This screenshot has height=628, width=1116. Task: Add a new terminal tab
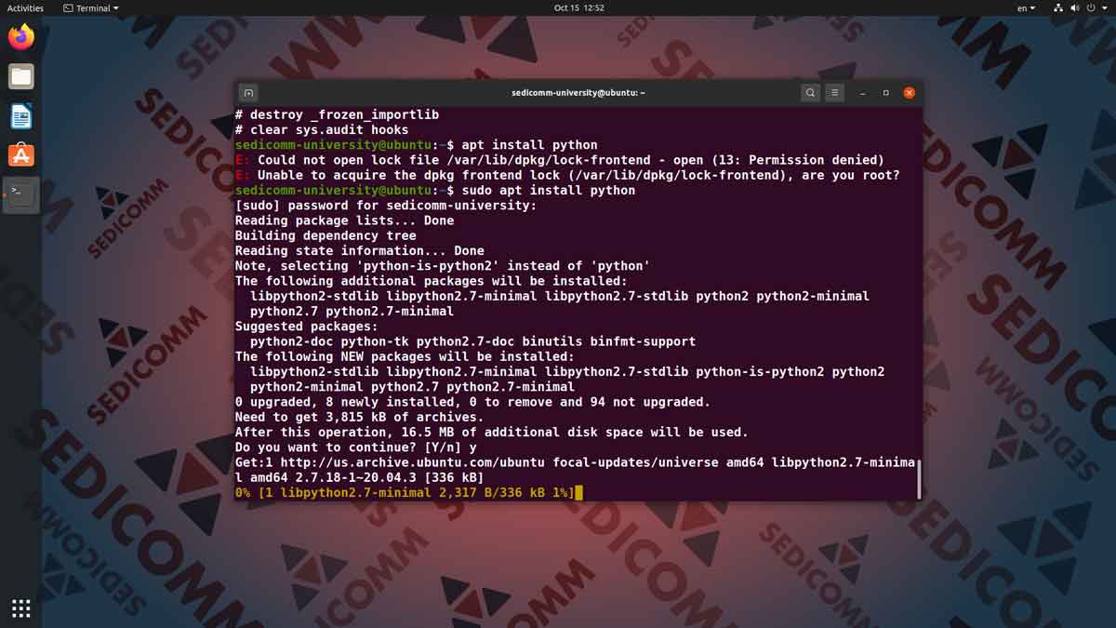[248, 93]
